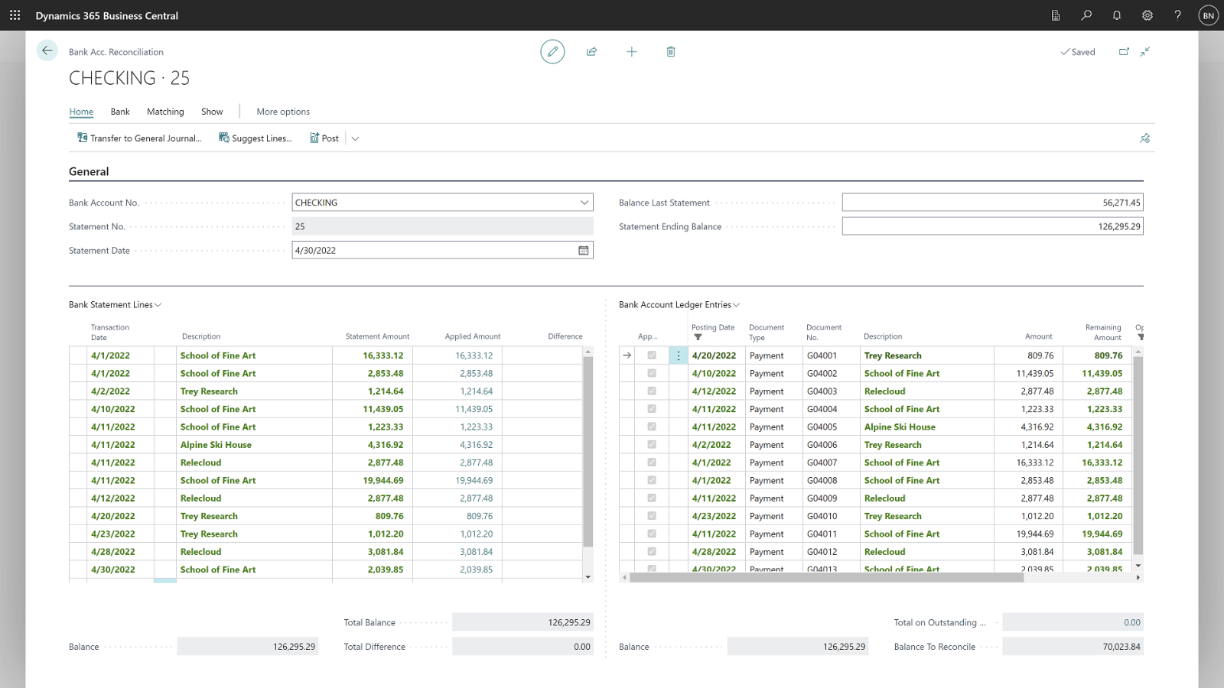The width and height of the screenshot is (1224, 688).
Task: Open the Bank Account No. dropdown
Action: tap(584, 203)
